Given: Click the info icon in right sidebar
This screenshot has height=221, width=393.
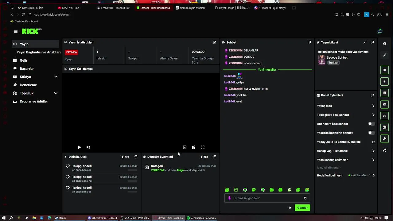Looking at the screenshot, I should tap(385, 44).
